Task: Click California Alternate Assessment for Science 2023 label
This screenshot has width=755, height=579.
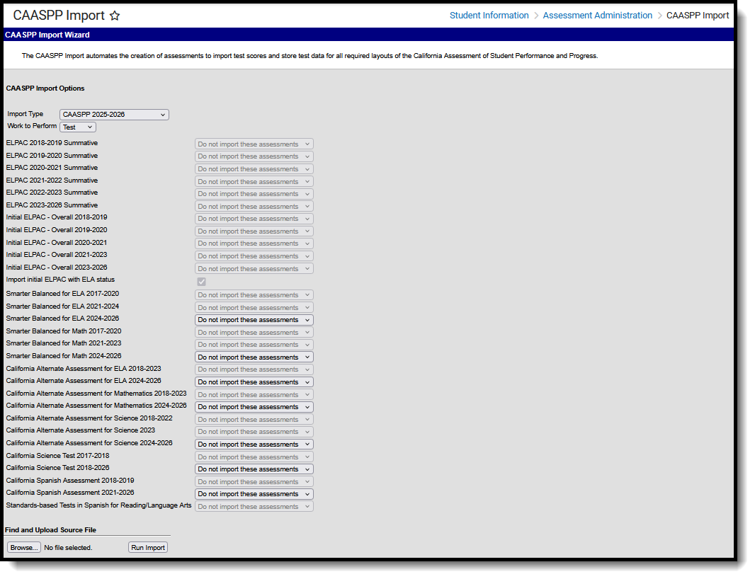Action: [x=81, y=430]
